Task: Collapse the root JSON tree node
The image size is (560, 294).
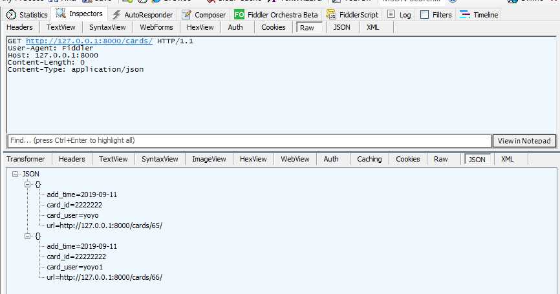Action: [x=15, y=174]
